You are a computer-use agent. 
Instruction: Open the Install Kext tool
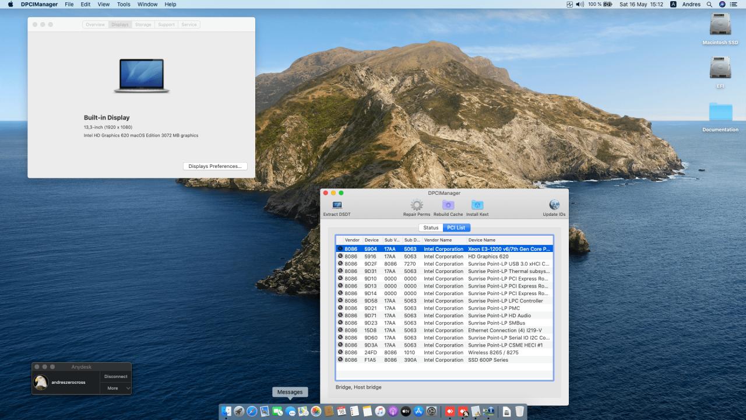point(477,205)
